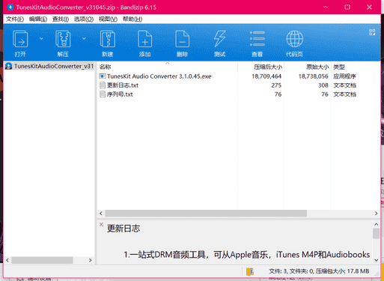The height and width of the screenshot is (281, 384).
Task: Click the exe application file icon
Action: tap(103, 76)
